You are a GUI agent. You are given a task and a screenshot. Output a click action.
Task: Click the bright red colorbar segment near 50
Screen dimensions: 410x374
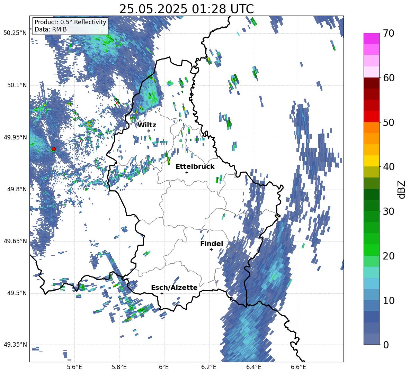[371, 117]
